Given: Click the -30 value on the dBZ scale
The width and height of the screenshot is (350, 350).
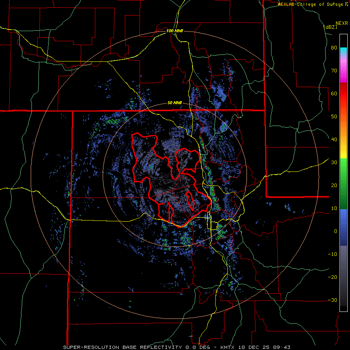Looking at the screenshot, I should (x=332, y=300).
